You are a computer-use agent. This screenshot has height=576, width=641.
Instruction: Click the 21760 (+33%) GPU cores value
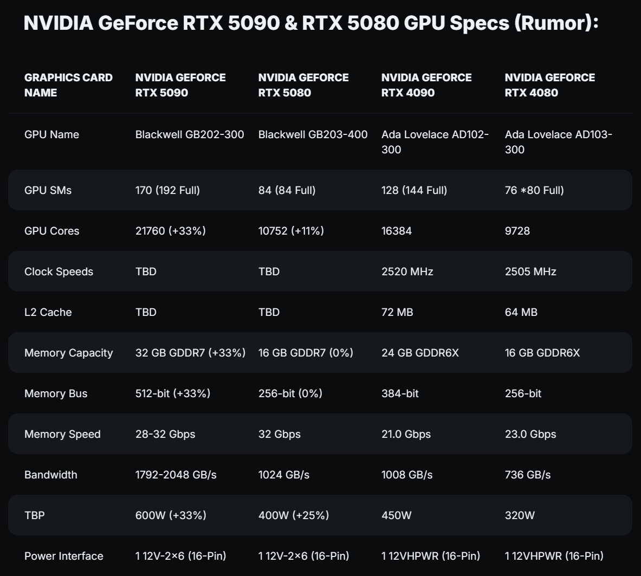(x=171, y=231)
